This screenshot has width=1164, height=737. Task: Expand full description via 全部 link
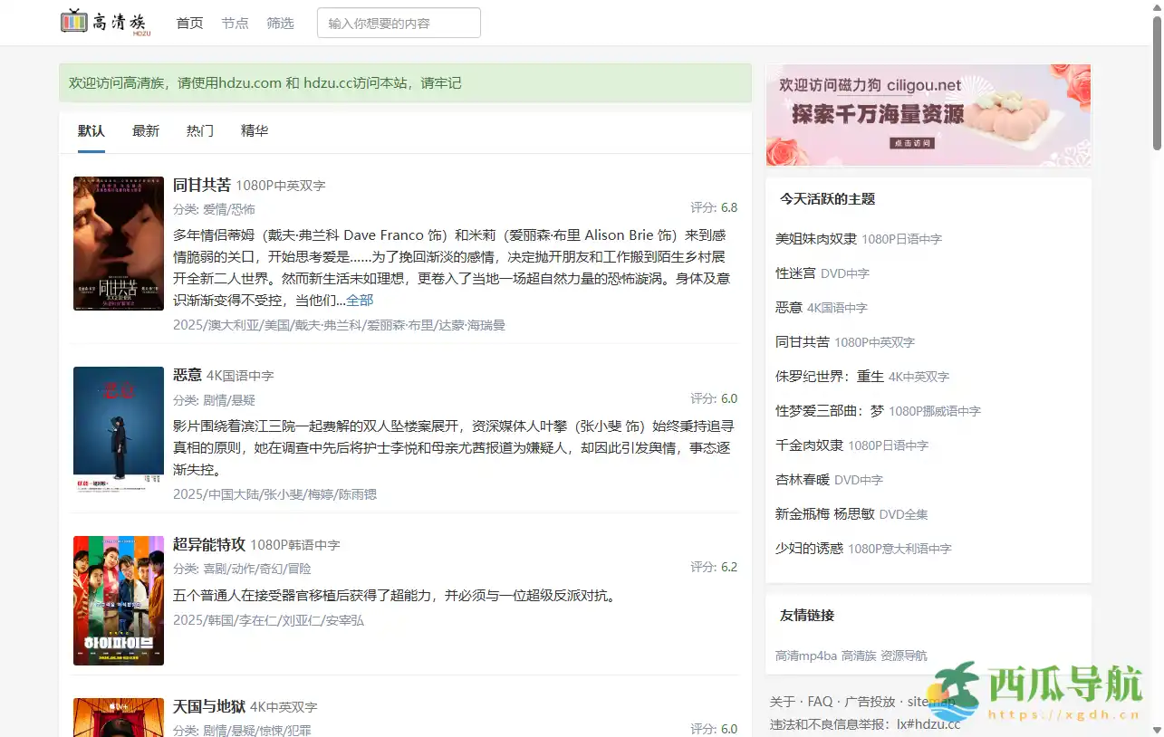click(x=360, y=301)
